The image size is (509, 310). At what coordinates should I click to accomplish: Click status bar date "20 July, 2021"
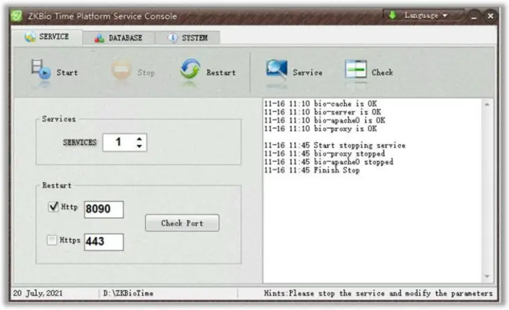[38, 293]
